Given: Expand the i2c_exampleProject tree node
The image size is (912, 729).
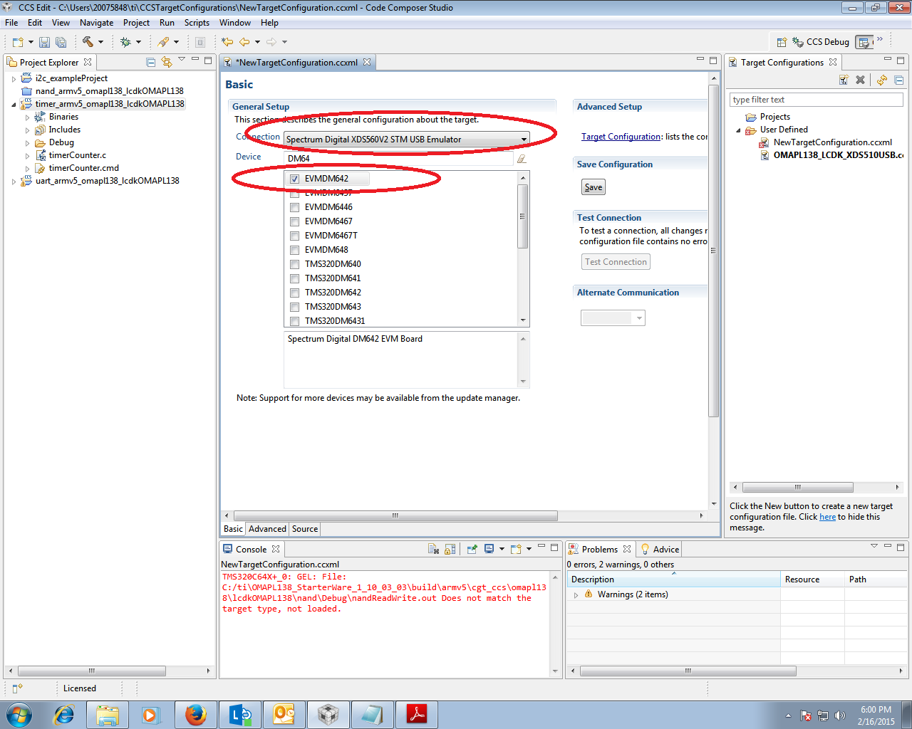Looking at the screenshot, I should pos(14,78).
